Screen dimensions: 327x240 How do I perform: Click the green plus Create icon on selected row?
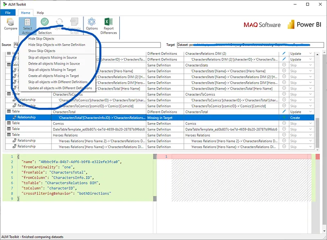(284, 117)
